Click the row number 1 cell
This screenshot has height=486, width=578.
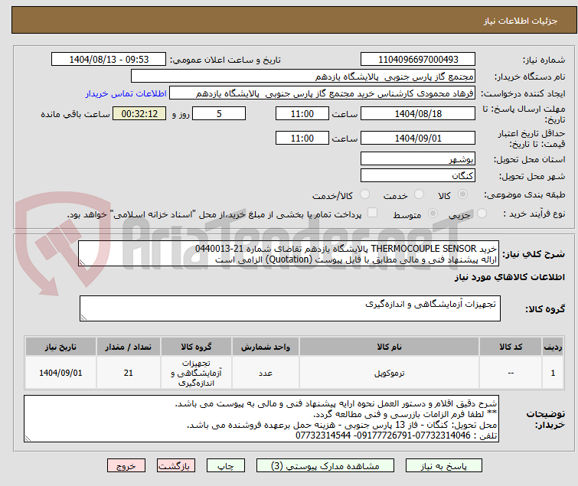[553, 373]
